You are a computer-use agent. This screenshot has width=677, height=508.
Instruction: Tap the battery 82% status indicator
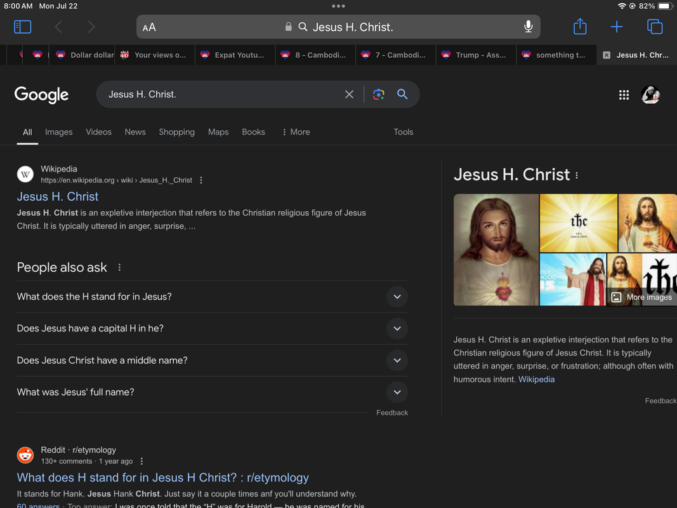tap(655, 6)
